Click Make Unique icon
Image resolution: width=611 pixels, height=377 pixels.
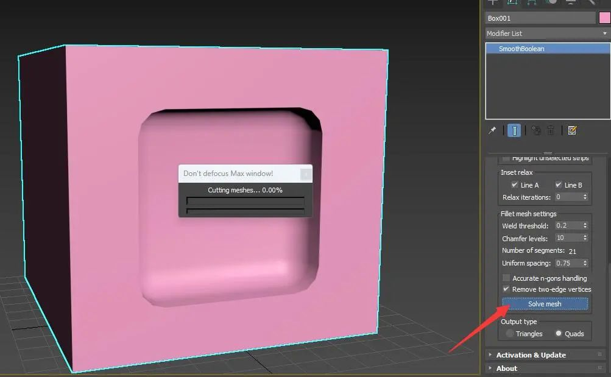coord(535,130)
